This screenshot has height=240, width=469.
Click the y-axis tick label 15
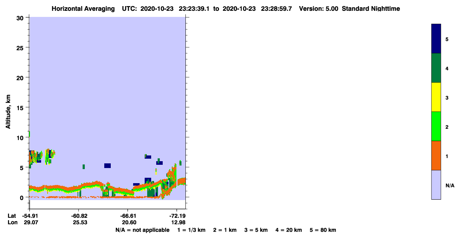click(21, 108)
